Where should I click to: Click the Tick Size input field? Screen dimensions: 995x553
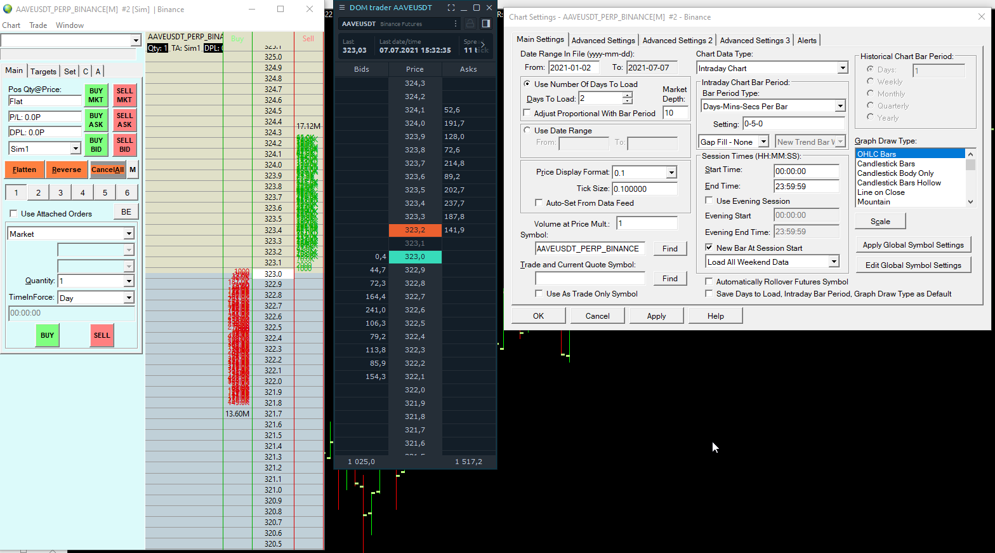(x=644, y=189)
